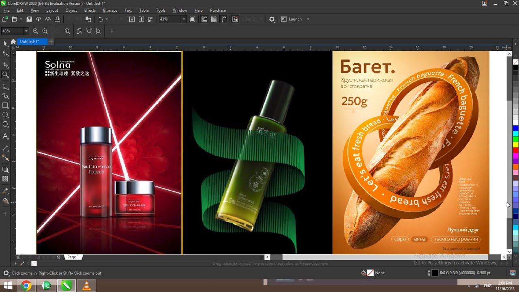Select the Polygon tool
Screen dimensions: 519x292
pyautogui.click(x=5, y=124)
